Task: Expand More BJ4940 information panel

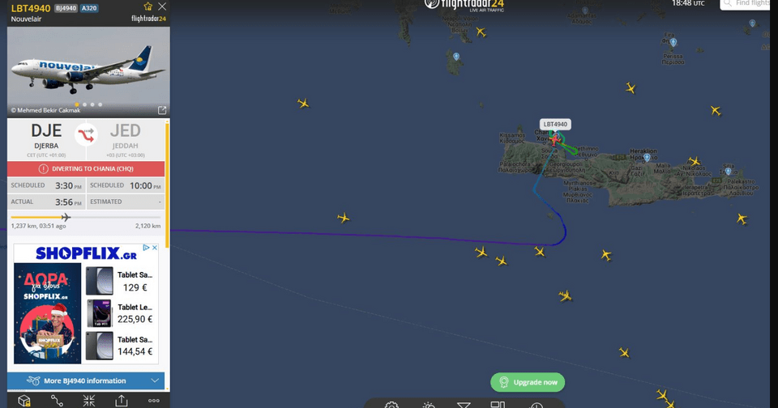Action: (x=86, y=380)
